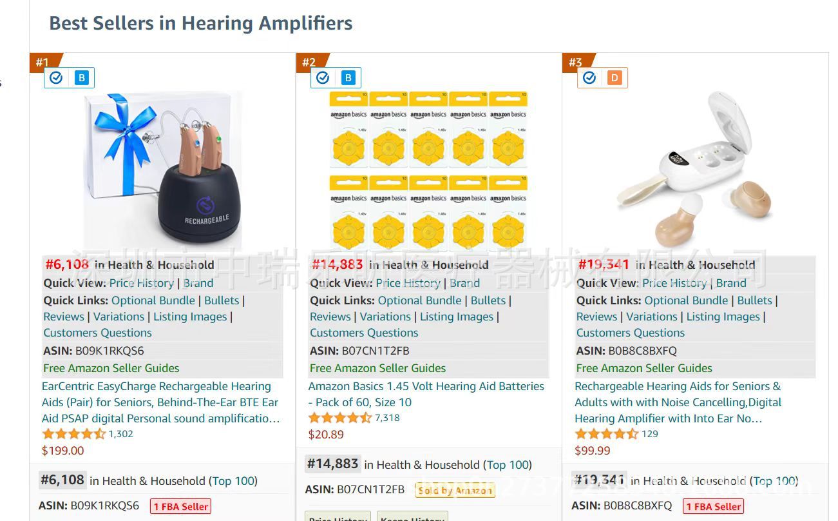This screenshot has height=521, width=838.
Task: Open the Brand quick view for product #2
Action: (x=464, y=283)
